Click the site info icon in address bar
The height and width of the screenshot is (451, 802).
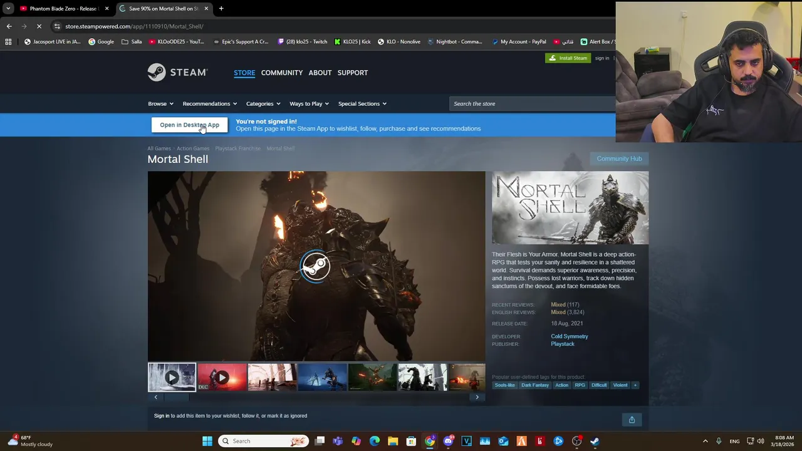pyautogui.click(x=57, y=26)
